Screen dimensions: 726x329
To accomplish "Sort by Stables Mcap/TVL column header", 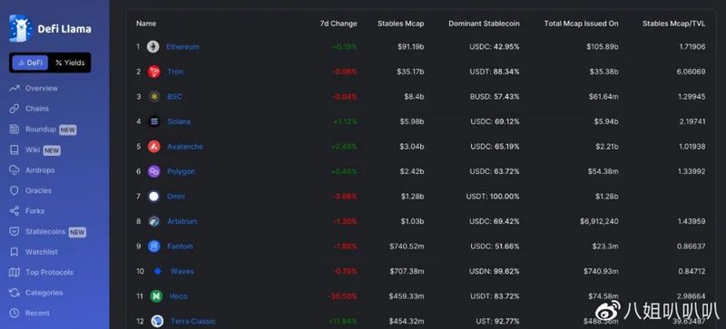I will (x=674, y=24).
